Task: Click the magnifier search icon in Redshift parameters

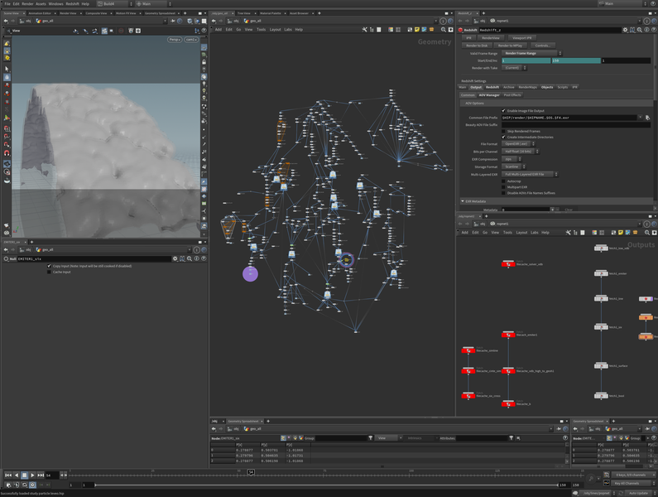Action: 640,30
